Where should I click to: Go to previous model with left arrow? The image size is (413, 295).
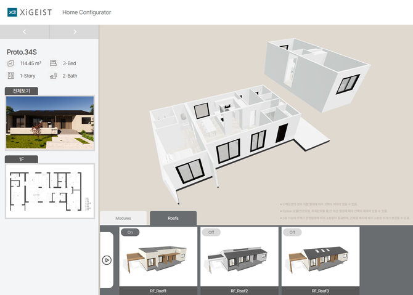coord(24,31)
